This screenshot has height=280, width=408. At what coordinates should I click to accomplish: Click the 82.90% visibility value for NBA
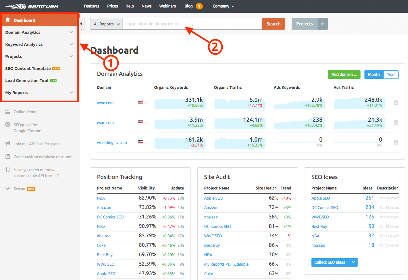[x=147, y=198]
